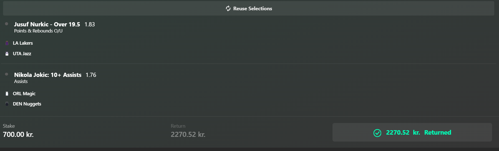This screenshot has height=151, width=499.
Task: Click the Points & Rebounds O/U label
Action: [38, 31]
